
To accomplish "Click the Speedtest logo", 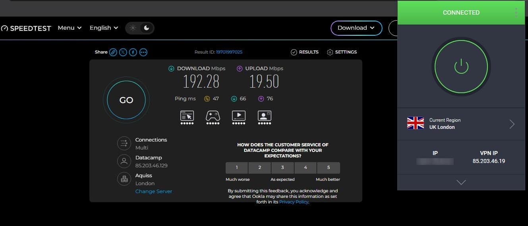I will click(x=26, y=28).
